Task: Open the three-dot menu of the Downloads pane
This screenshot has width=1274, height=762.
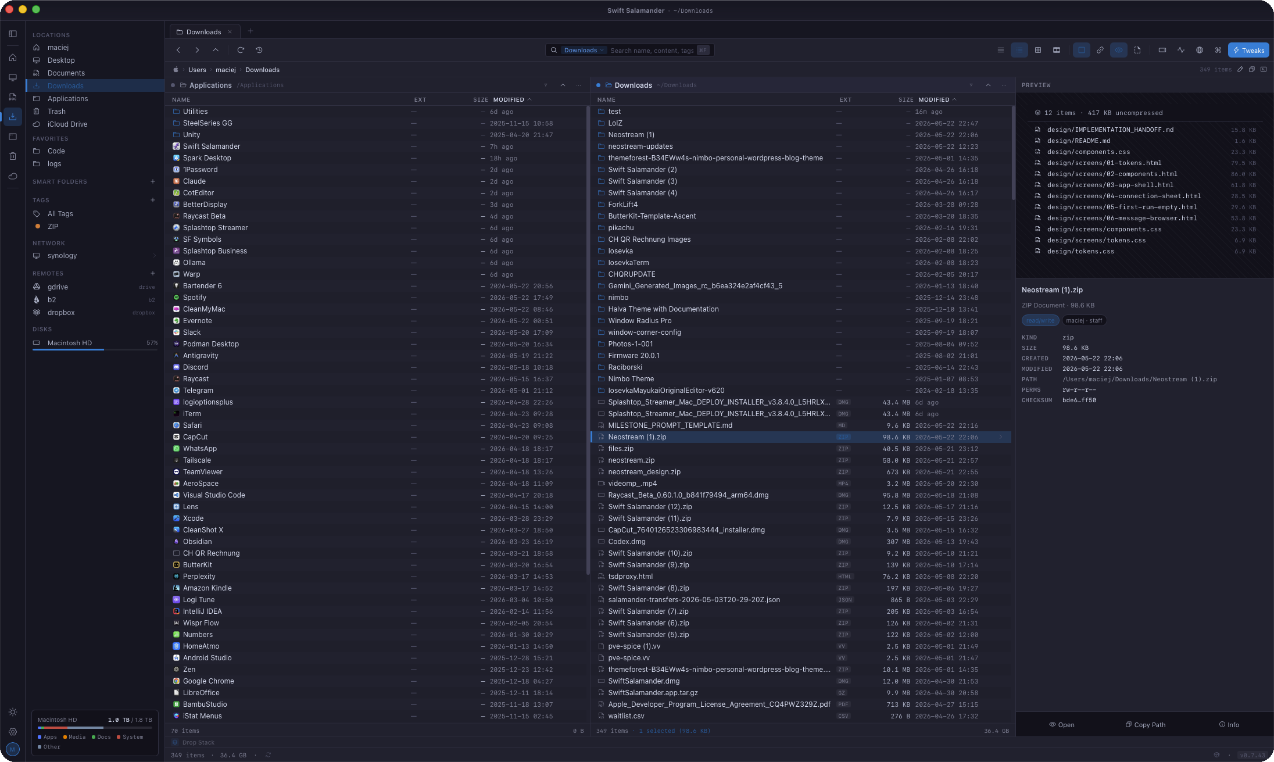Action: click(1004, 85)
